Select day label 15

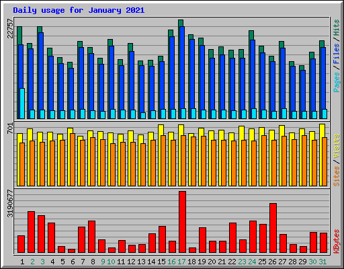[x=161, y=262]
